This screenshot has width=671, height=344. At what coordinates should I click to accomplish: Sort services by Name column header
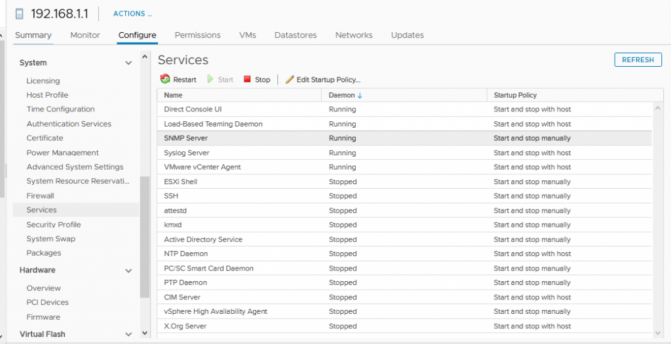click(x=174, y=96)
